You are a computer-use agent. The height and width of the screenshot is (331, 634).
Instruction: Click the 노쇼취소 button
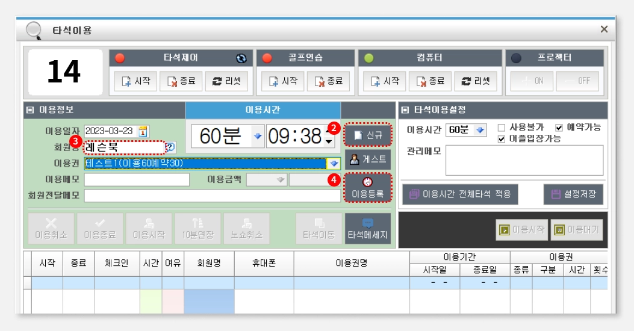tap(247, 229)
